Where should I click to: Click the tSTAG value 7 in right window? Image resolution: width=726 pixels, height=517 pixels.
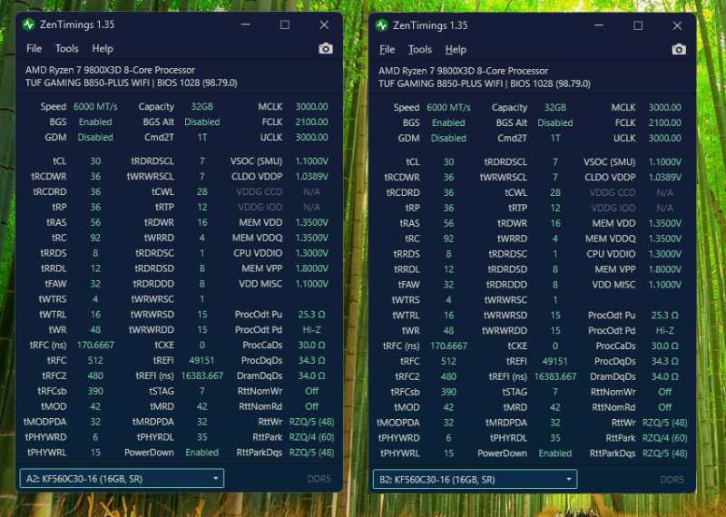[x=555, y=392]
